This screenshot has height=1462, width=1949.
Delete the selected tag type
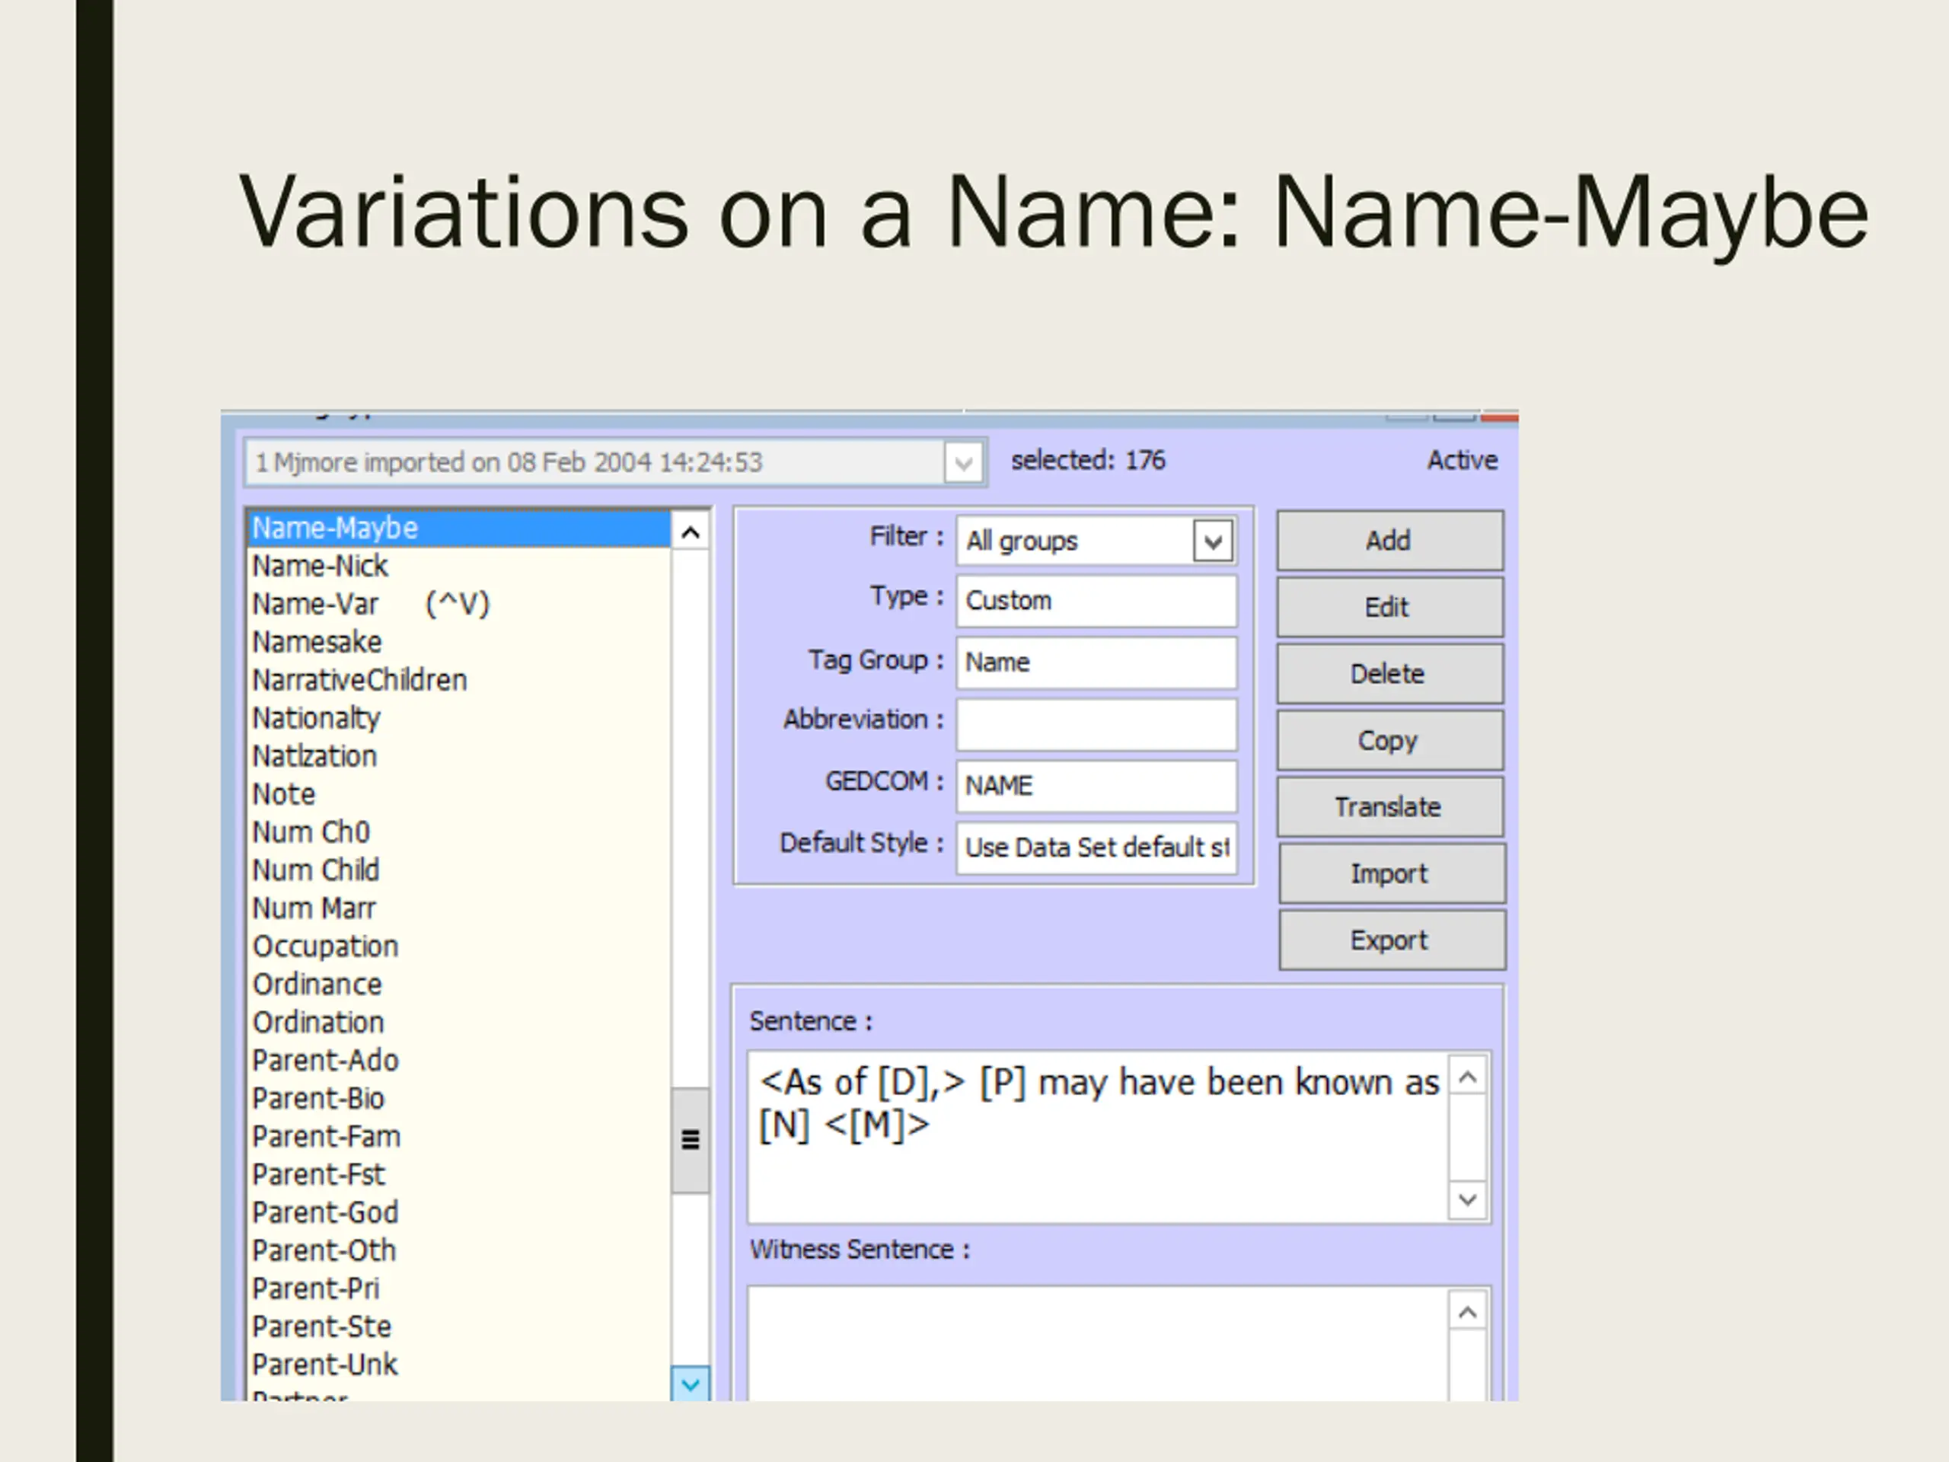coord(1389,674)
